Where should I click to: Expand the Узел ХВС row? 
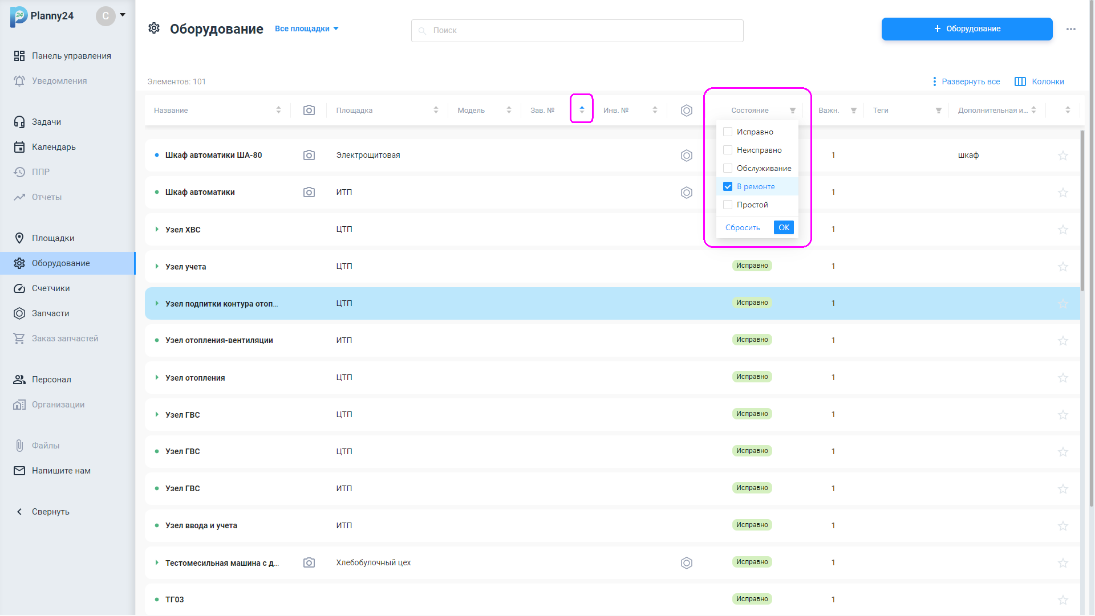click(157, 229)
